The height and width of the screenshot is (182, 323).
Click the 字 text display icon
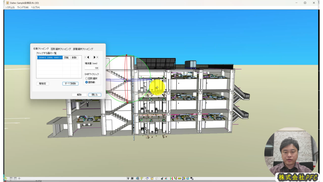point(128,179)
